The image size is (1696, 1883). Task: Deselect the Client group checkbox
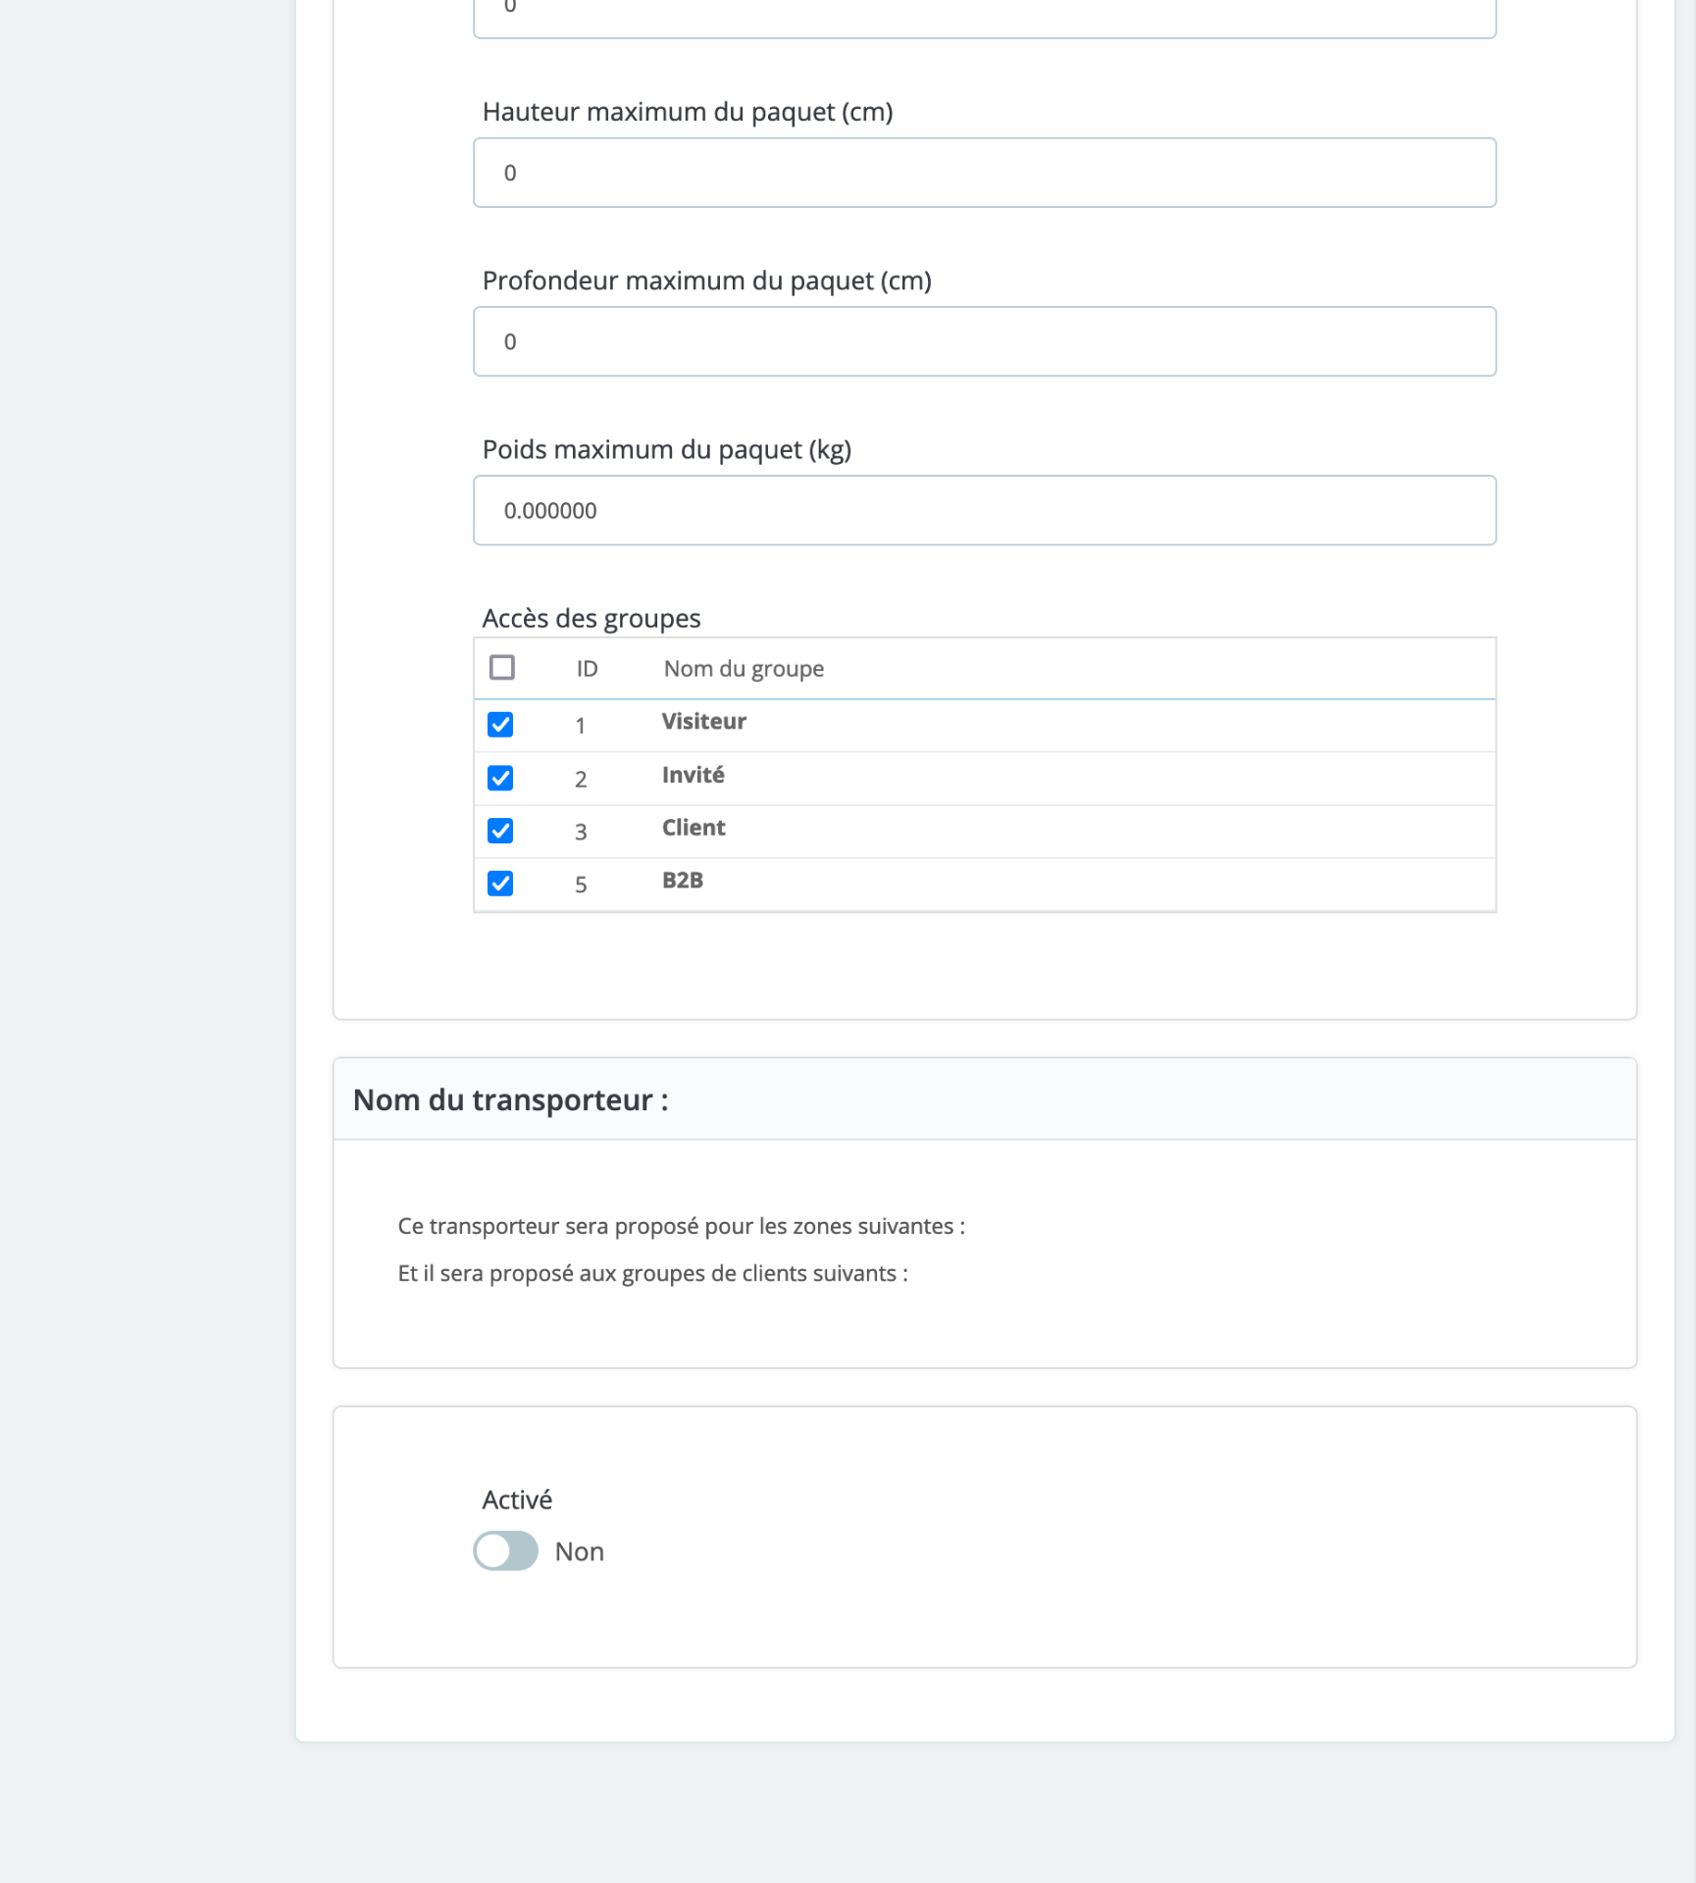click(500, 831)
